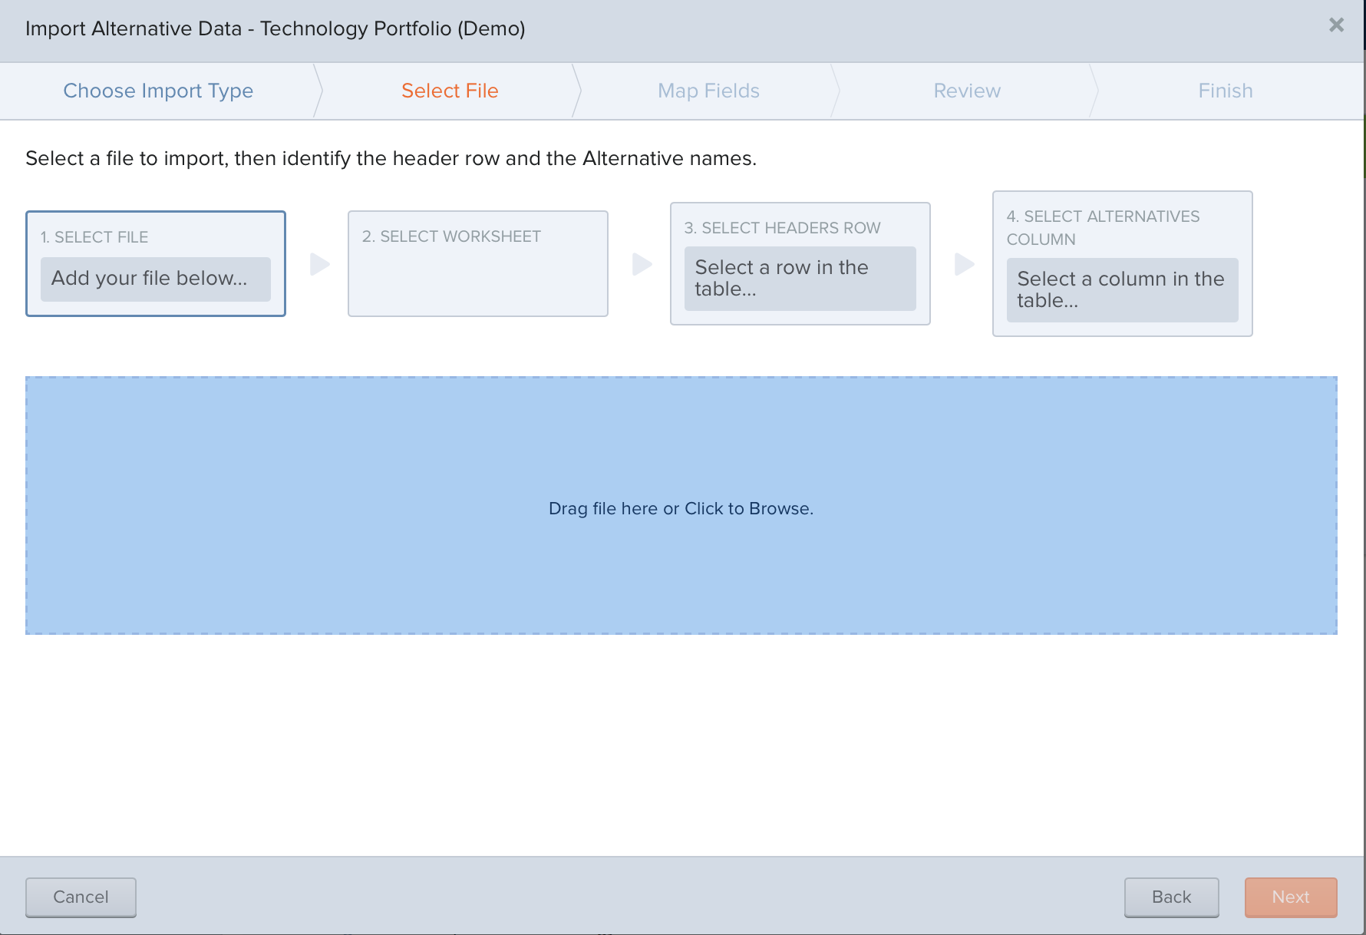Click the Select File step box
Screen dimensions: 1366x935
[x=156, y=263]
